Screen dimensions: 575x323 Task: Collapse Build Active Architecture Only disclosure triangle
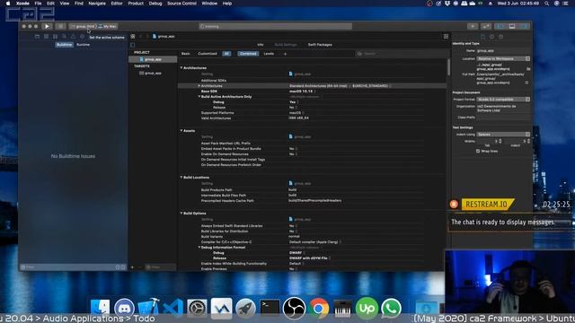199,96
